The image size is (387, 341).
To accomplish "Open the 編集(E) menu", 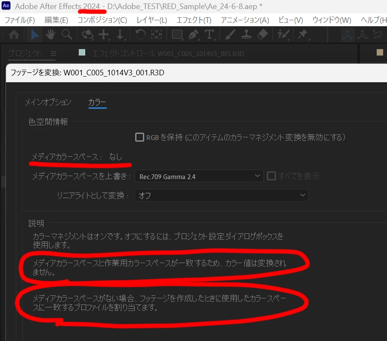I will (56, 20).
